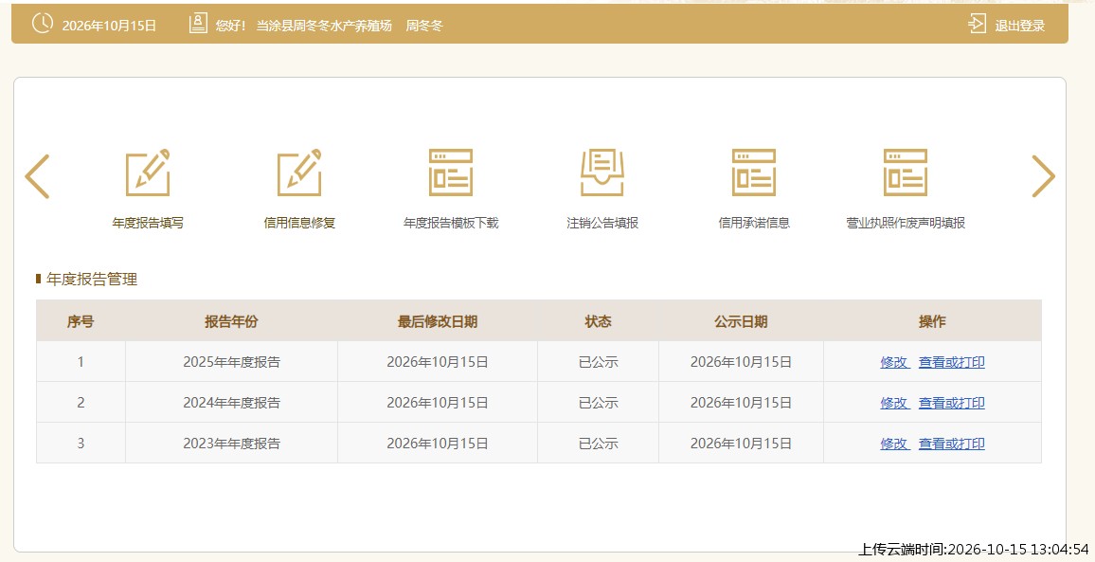The height and width of the screenshot is (562, 1095).
Task: Show next menu items with right arrow
Action: [x=1043, y=176]
